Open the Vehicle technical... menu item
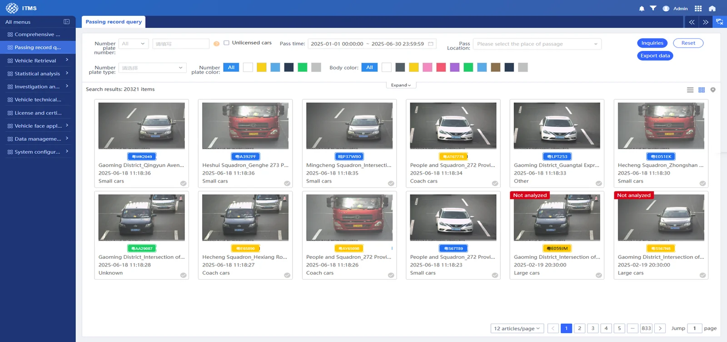The height and width of the screenshot is (342, 727). pyautogui.click(x=38, y=100)
